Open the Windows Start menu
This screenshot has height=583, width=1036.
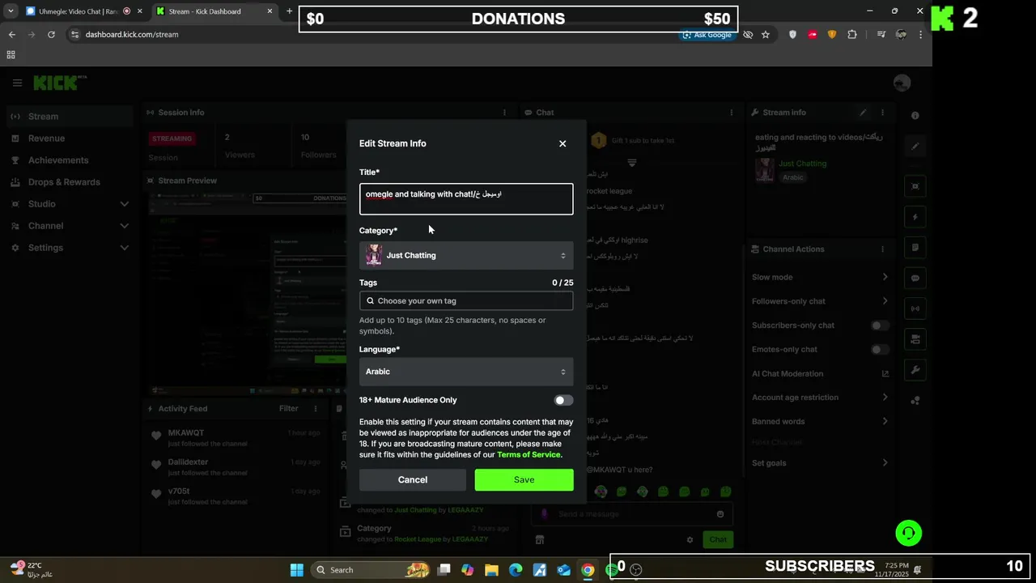pyautogui.click(x=296, y=570)
